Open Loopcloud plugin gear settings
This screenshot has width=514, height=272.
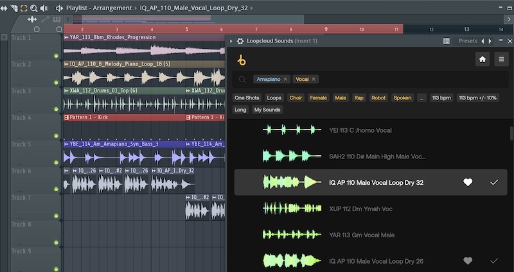tap(240, 41)
